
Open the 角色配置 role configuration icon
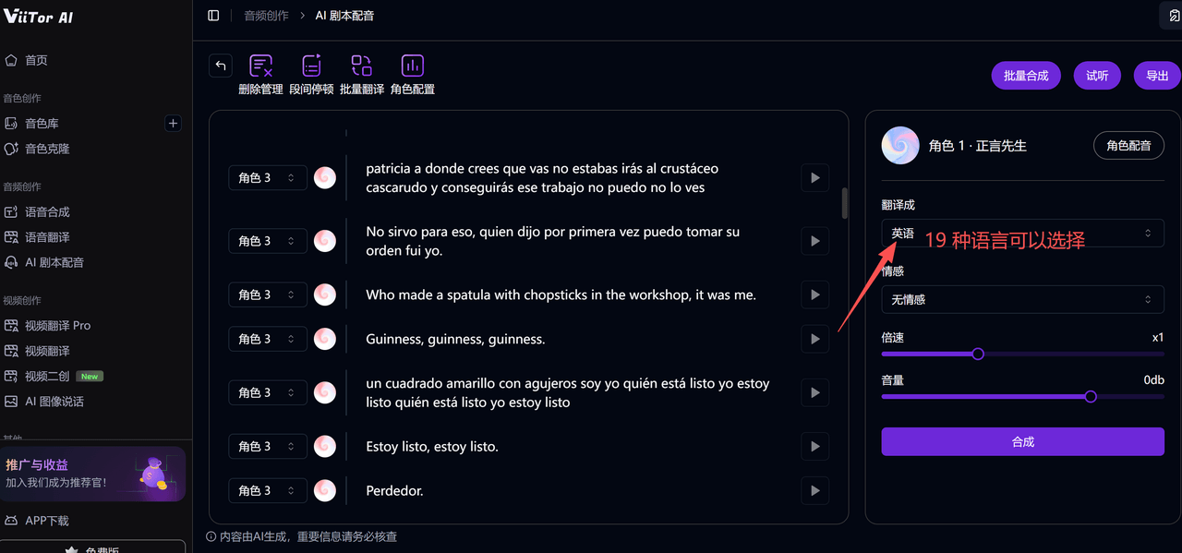[412, 66]
